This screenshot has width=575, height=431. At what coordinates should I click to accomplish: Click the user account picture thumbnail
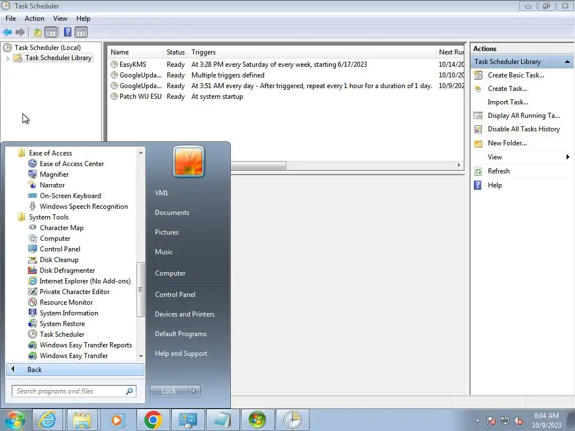tap(189, 161)
